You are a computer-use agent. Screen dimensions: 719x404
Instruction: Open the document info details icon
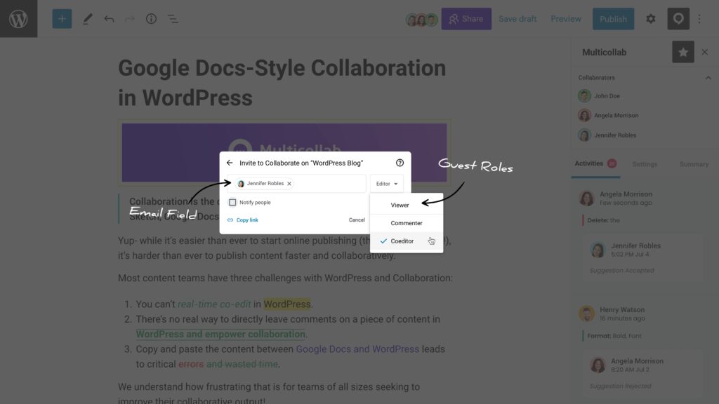pyautogui.click(x=152, y=19)
